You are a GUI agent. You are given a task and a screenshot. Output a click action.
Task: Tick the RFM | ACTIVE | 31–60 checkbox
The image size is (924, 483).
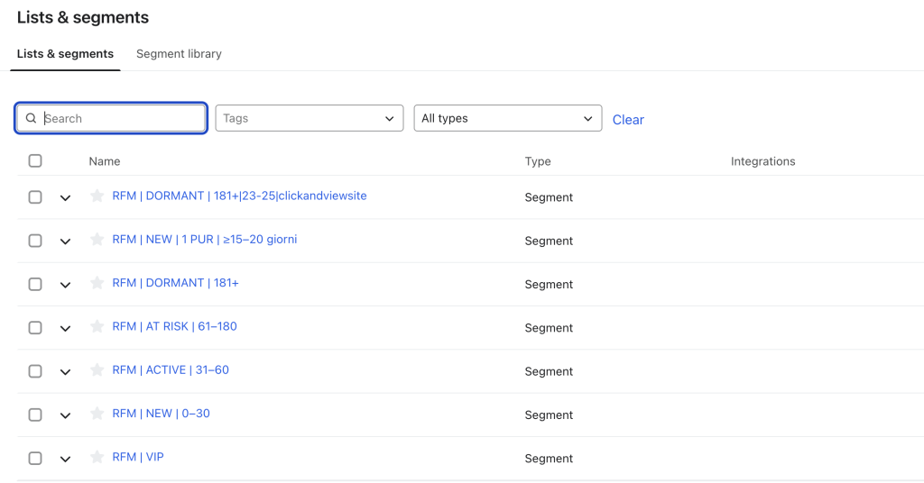tap(35, 371)
